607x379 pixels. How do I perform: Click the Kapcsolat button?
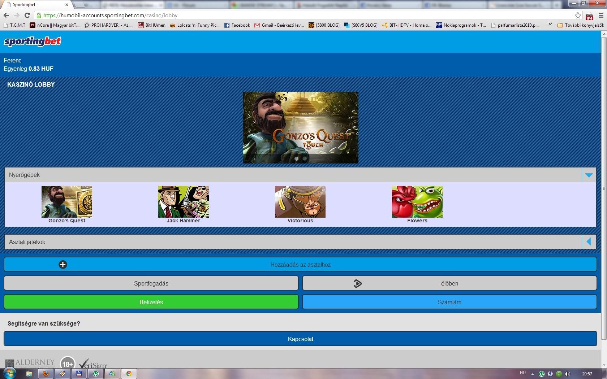tap(300, 339)
